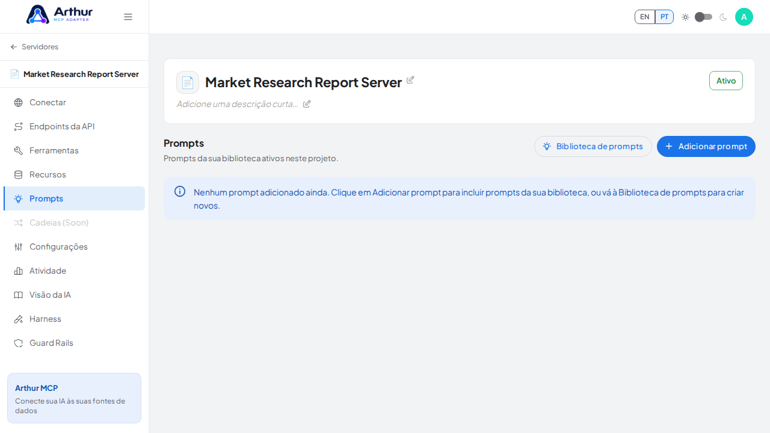Click the Harness icon
The width and height of the screenshot is (770, 433).
18,319
